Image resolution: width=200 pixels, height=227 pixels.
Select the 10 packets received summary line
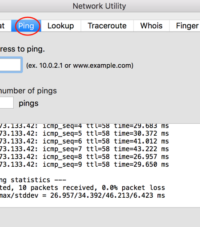click(82, 188)
